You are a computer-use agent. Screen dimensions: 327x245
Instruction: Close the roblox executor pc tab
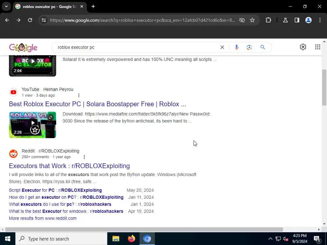[x=82, y=7]
